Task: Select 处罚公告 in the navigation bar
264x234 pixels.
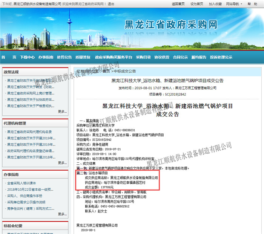Action: coord(64,57)
